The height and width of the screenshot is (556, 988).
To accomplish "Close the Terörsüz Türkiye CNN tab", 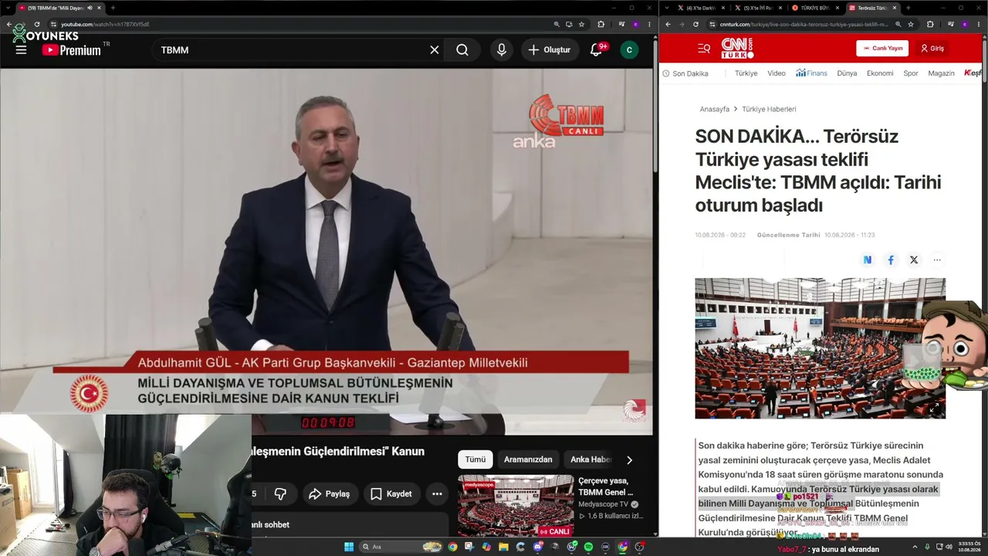I will pos(895,8).
